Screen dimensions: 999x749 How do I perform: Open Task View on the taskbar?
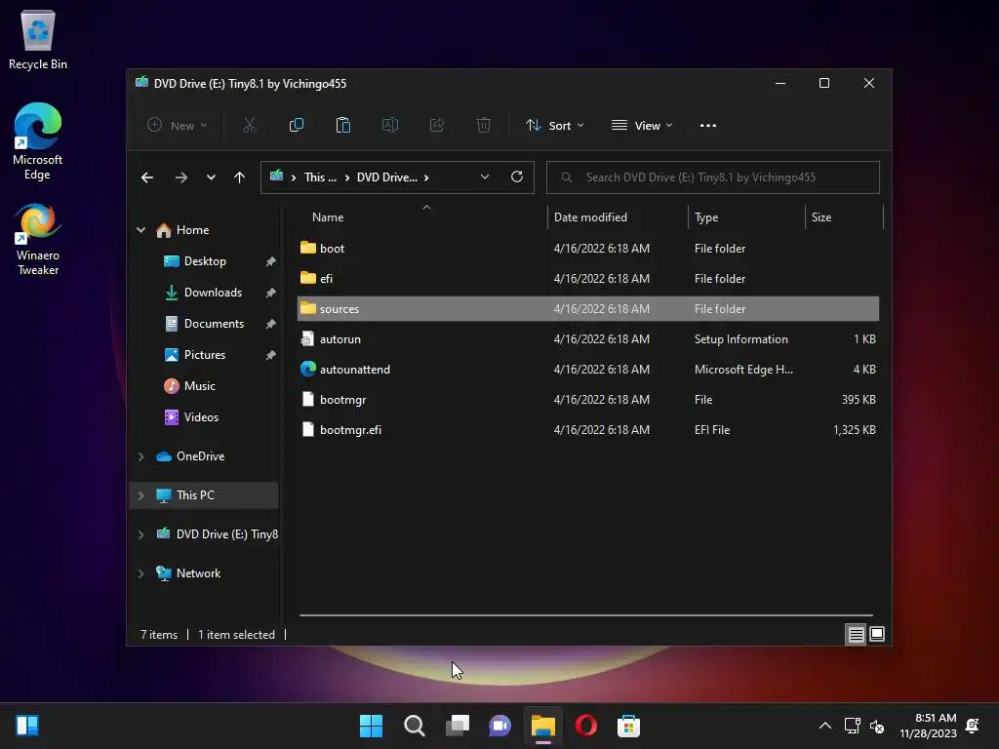click(458, 726)
